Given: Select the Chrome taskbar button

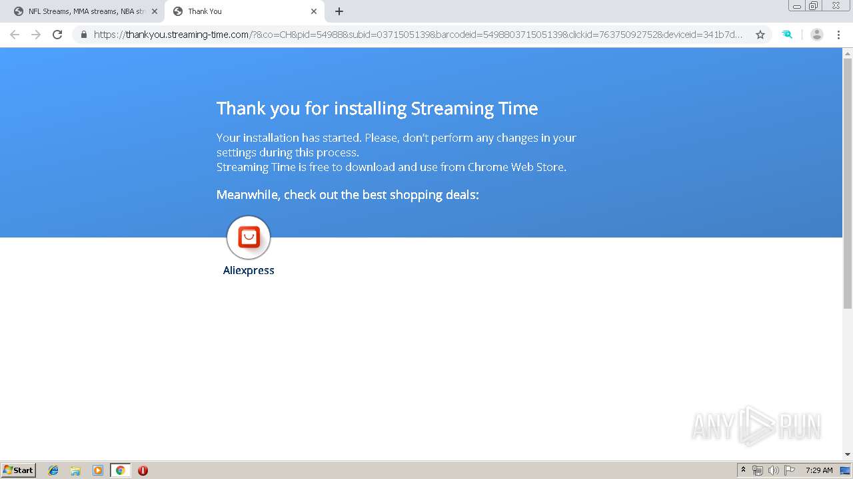Looking at the screenshot, I should point(120,470).
